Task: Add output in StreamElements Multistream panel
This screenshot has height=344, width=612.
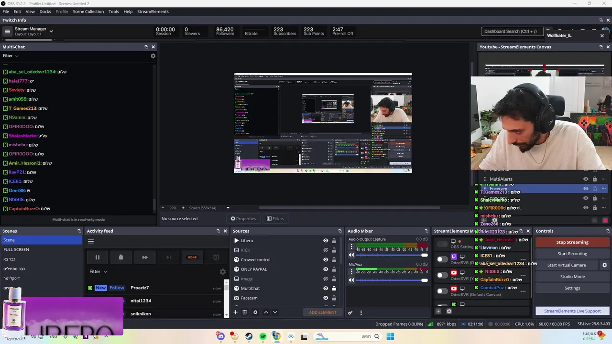Action: pos(438,311)
